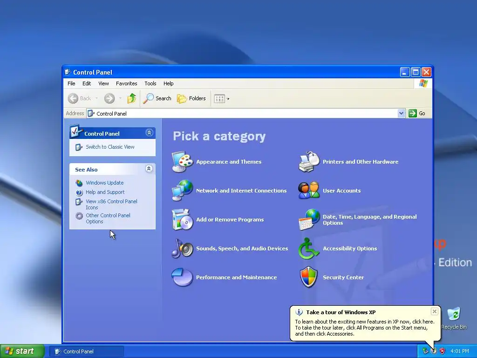477x358 pixels.
Task: Click the Printers and Other Hardware printer icon
Action: pos(309,162)
